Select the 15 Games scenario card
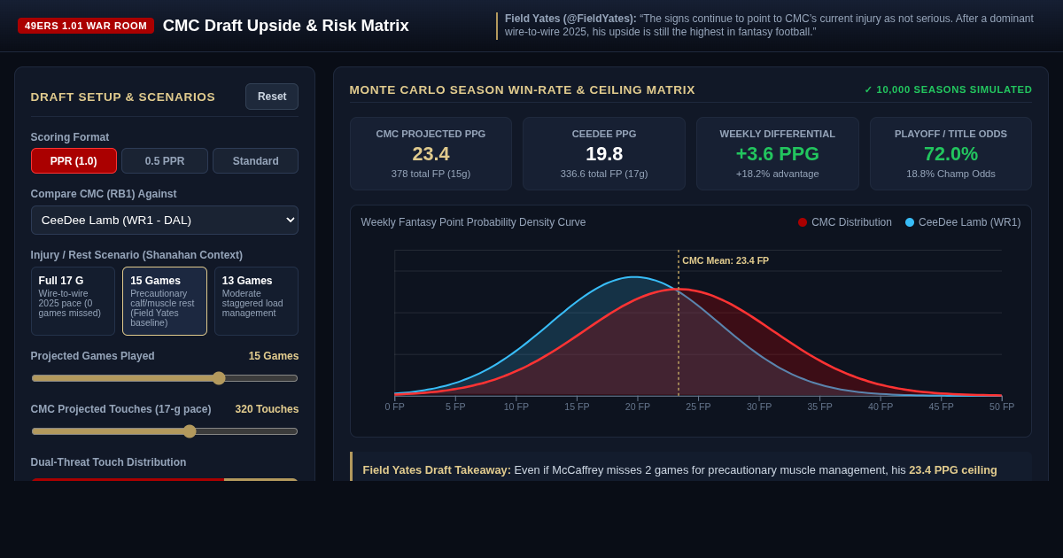 165,301
